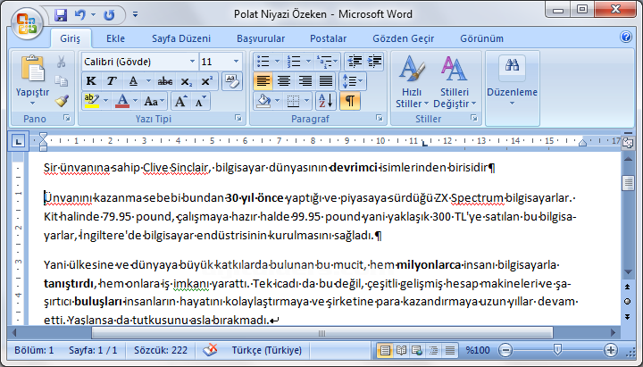Select the Postalar tab

(x=328, y=38)
